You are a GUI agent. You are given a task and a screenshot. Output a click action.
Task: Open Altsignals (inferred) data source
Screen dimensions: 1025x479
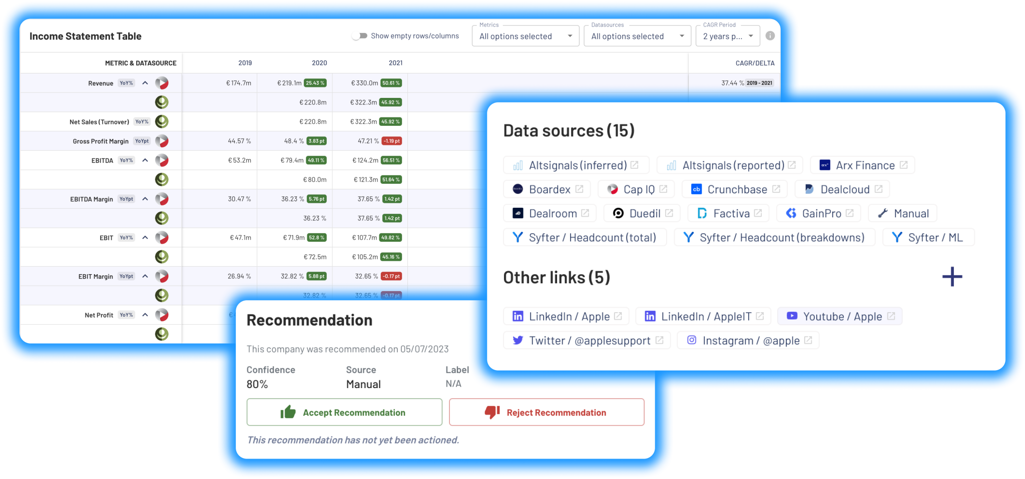click(576, 165)
